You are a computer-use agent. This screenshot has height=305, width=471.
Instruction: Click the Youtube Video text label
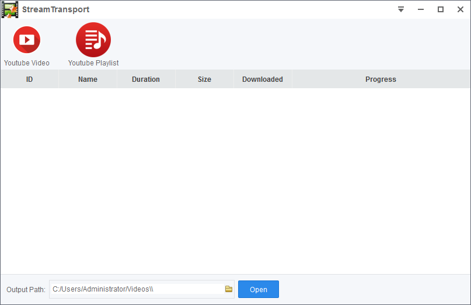click(x=27, y=63)
